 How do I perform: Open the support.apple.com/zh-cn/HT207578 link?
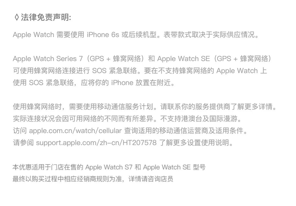pyautogui.click(x=96, y=143)
